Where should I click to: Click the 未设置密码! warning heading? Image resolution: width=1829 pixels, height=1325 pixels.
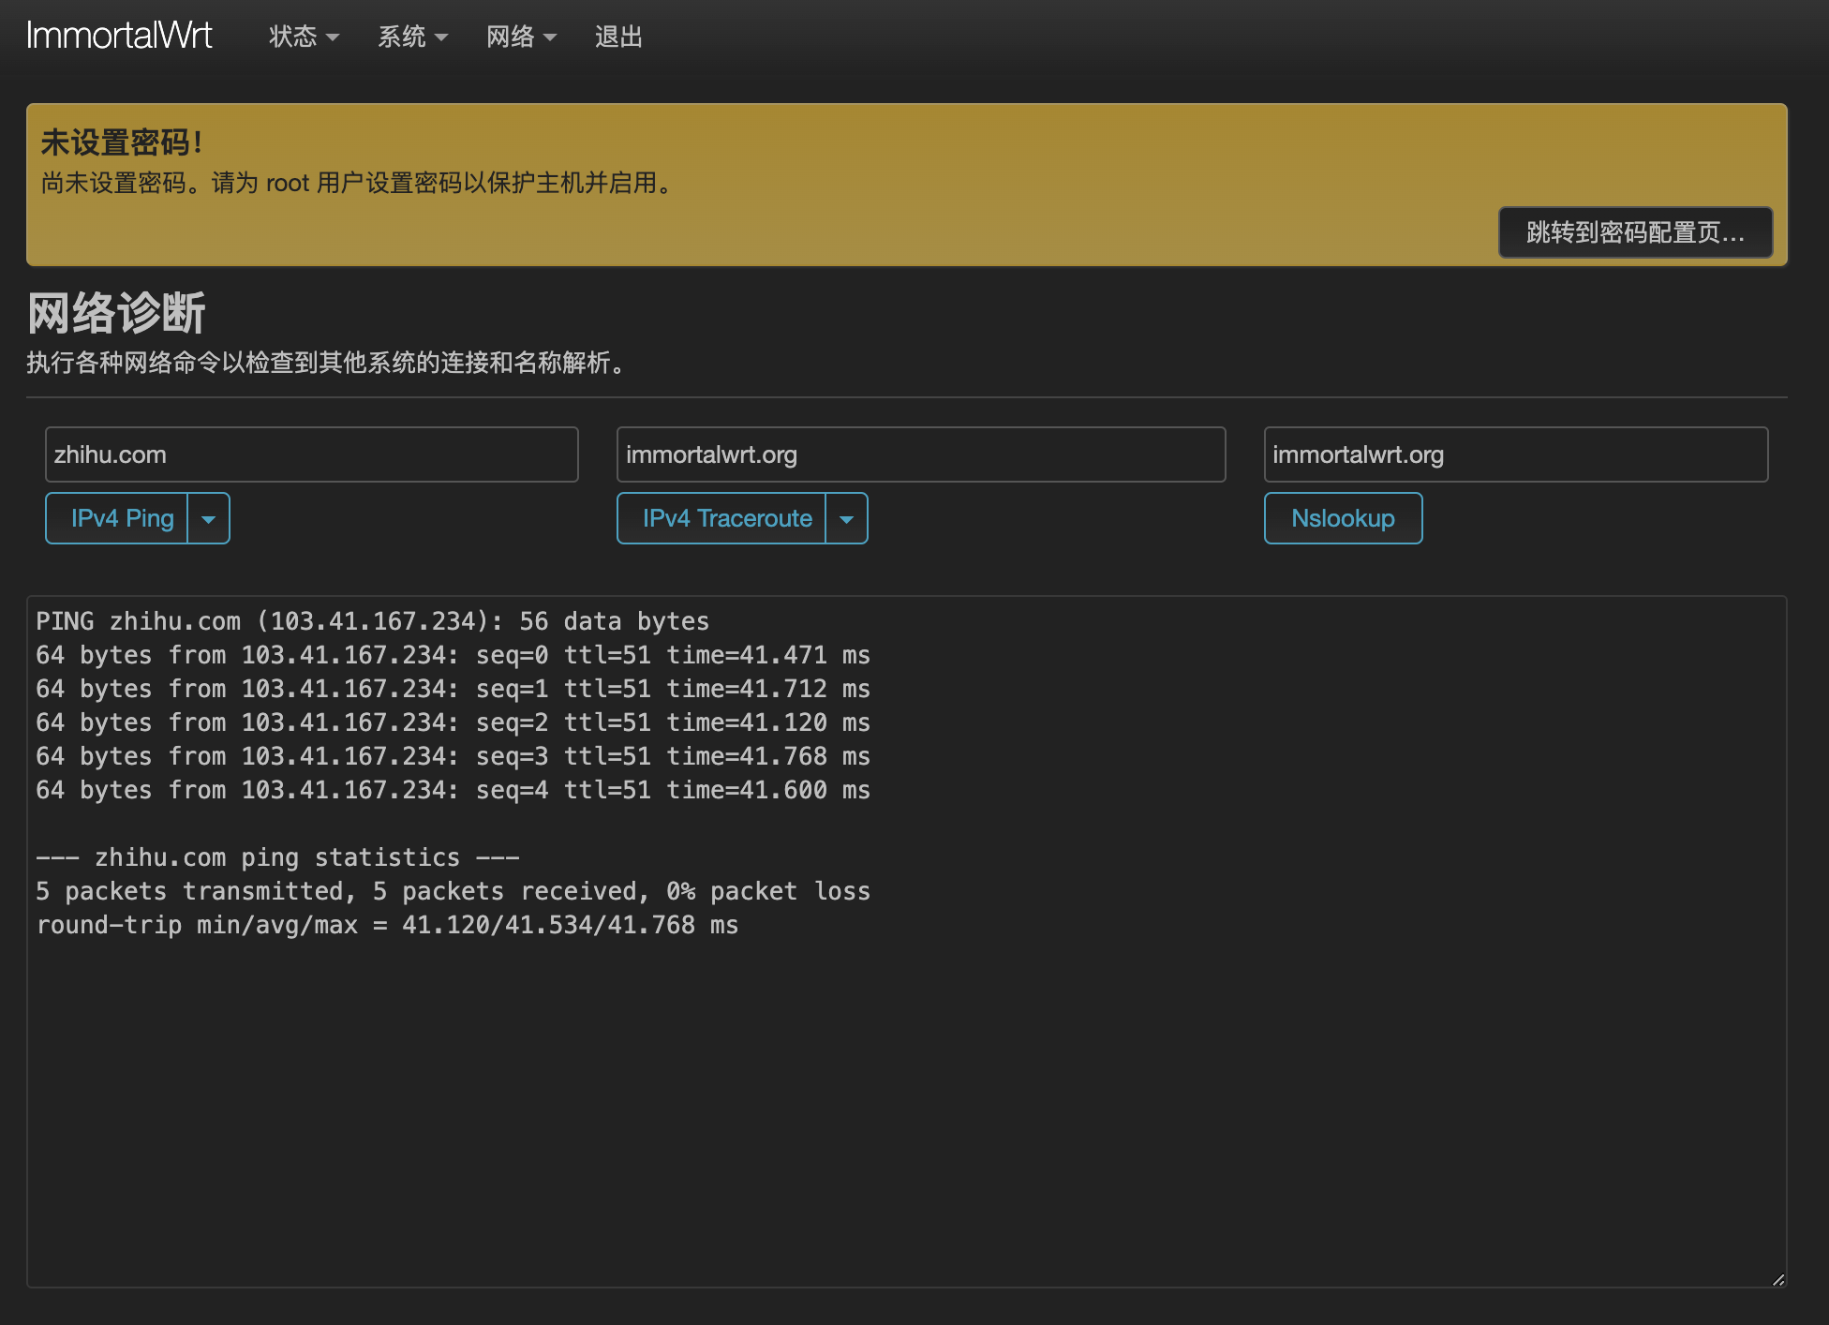pyautogui.click(x=122, y=142)
